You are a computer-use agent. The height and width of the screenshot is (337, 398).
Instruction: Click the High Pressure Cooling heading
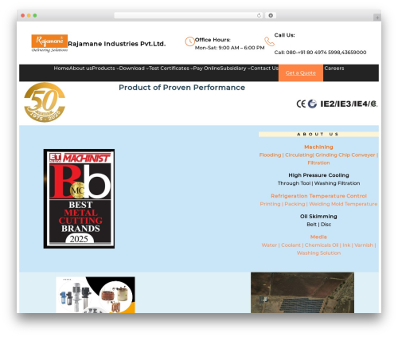(x=318, y=175)
